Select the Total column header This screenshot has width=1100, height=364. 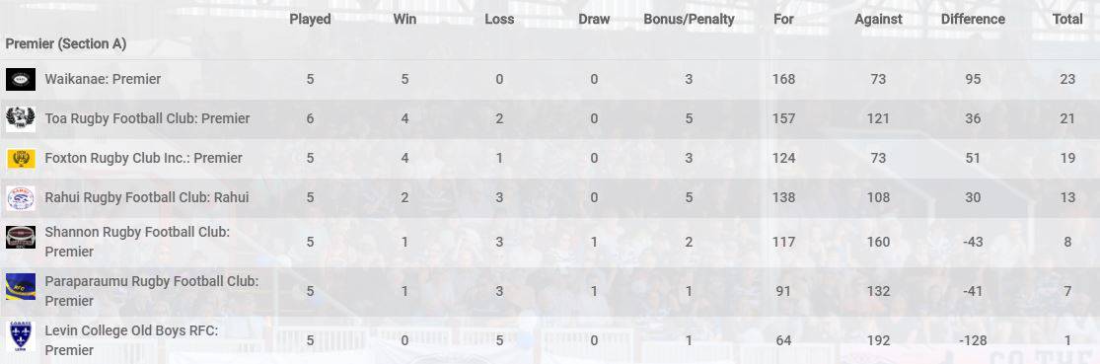tap(1067, 20)
